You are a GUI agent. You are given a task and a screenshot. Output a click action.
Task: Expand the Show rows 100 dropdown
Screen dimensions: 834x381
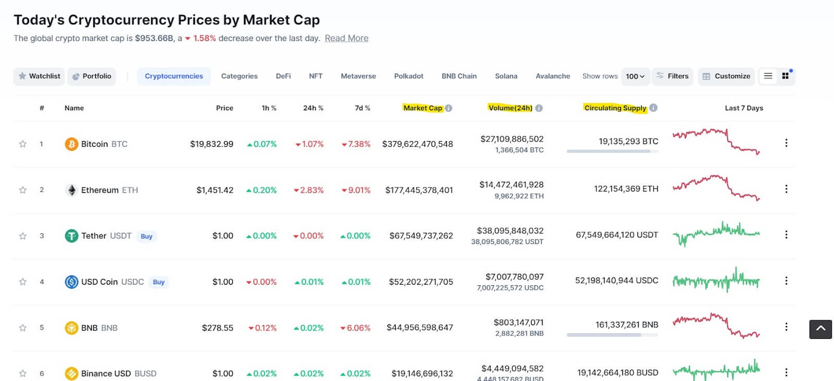click(635, 76)
